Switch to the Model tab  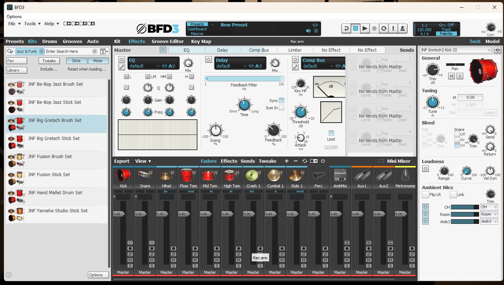492,42
